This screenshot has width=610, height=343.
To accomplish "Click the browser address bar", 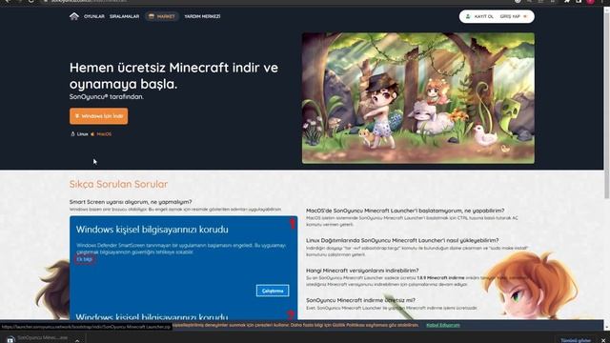I will coord(273,2).
